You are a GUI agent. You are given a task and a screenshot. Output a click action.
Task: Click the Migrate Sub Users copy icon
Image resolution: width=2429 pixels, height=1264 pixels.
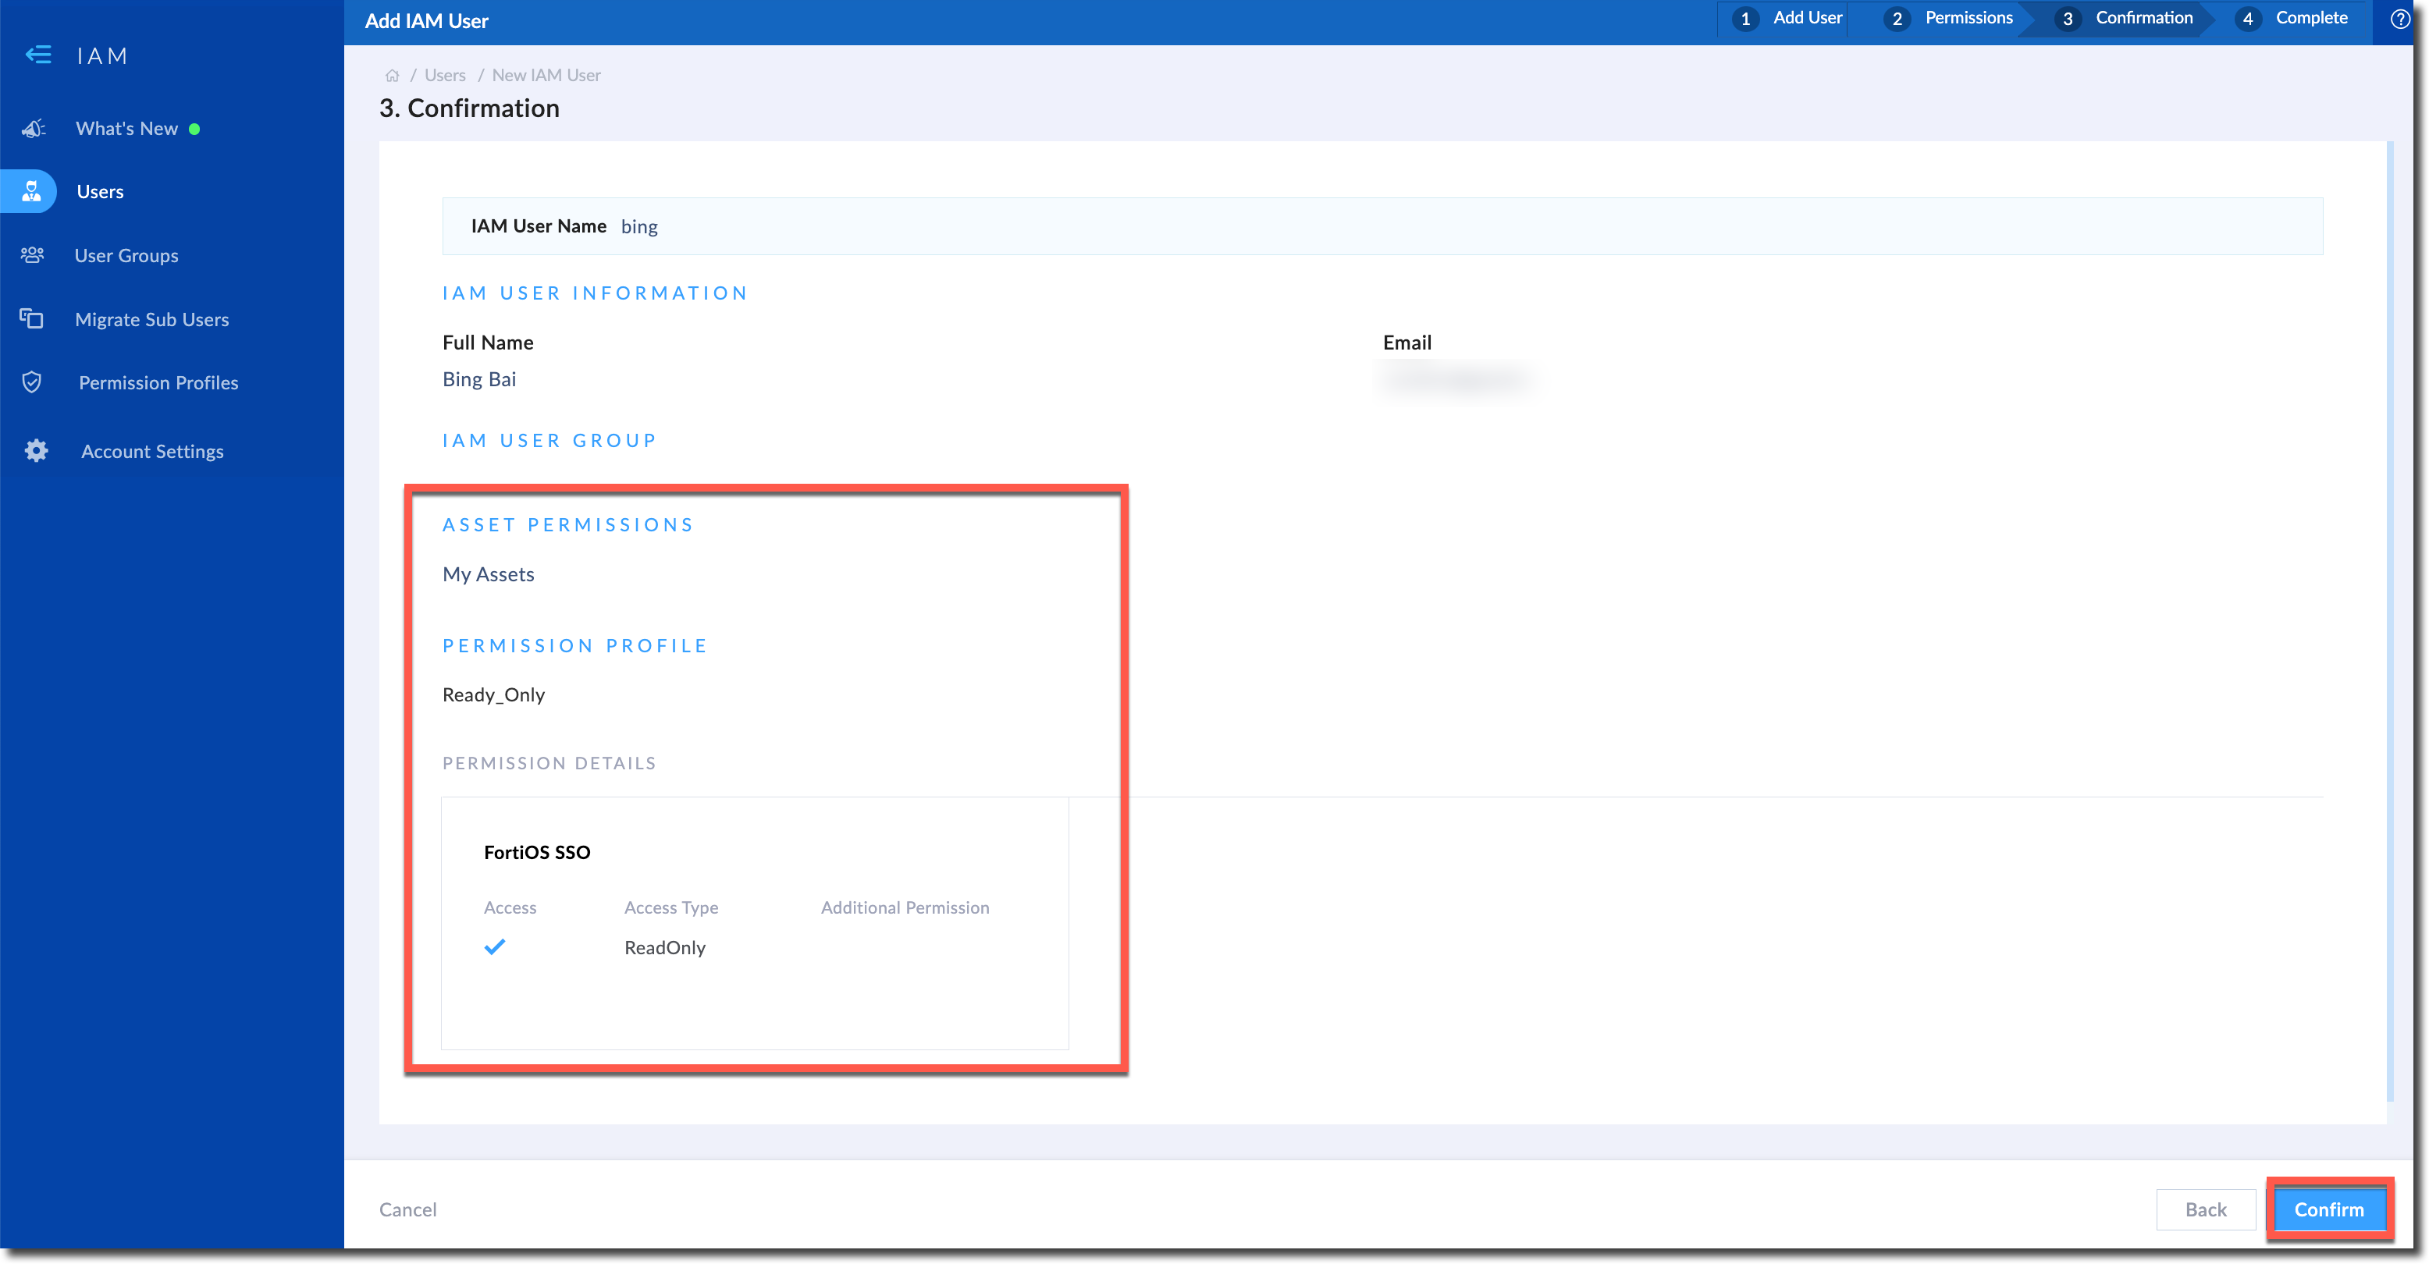pyautogui.click(x=32, y=318)
